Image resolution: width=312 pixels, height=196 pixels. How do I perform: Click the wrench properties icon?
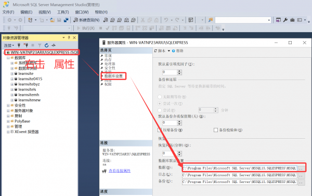click(x=285, y=20)
